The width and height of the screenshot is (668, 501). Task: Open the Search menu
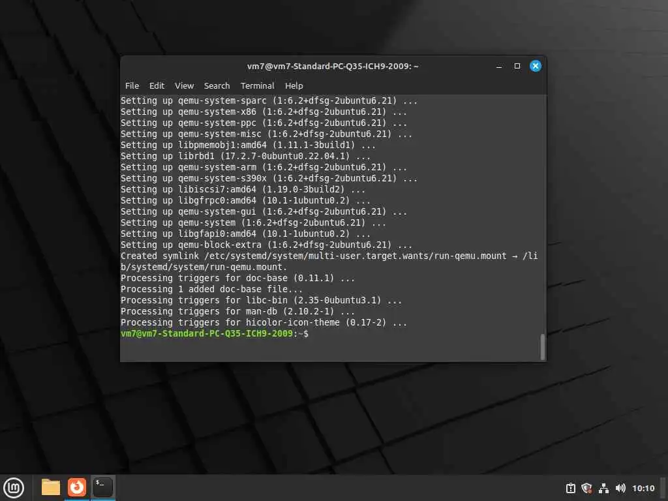pyautogui.click(x=217, y=85)
